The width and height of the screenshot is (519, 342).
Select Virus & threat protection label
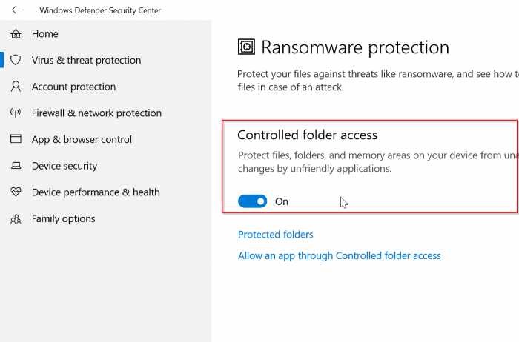(x=86, y=61)
